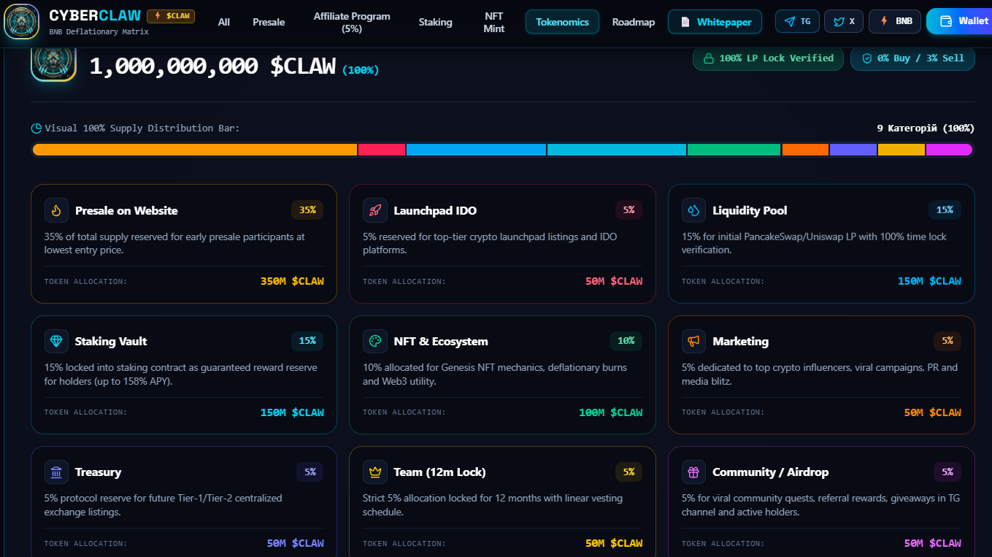Click the 0% Buy / 3% Sell badge text

[921, 58]
